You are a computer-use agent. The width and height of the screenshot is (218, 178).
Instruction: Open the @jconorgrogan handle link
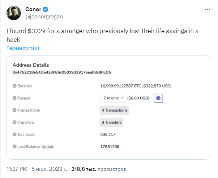pos(44,17)
